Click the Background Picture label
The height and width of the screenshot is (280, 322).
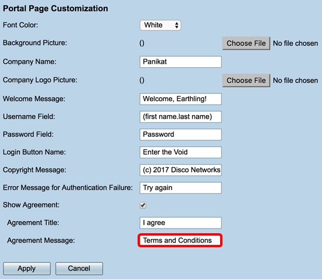coord(35,43)
